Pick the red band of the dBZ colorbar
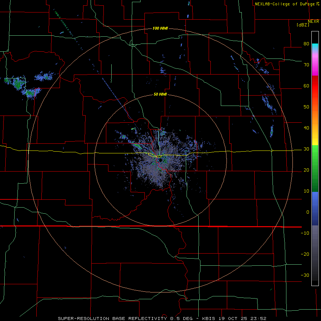 pos(315,86)
